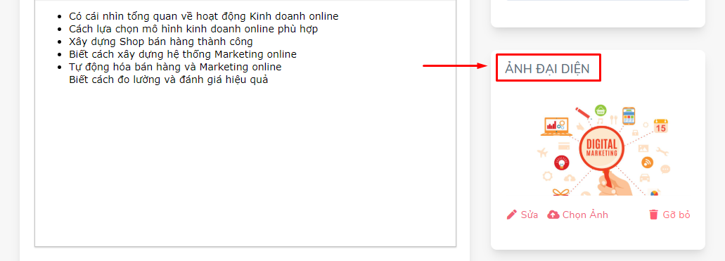Click the red lightbulb icon in the image
This screenshot has width=725, height=261.
tap(561, 163)
